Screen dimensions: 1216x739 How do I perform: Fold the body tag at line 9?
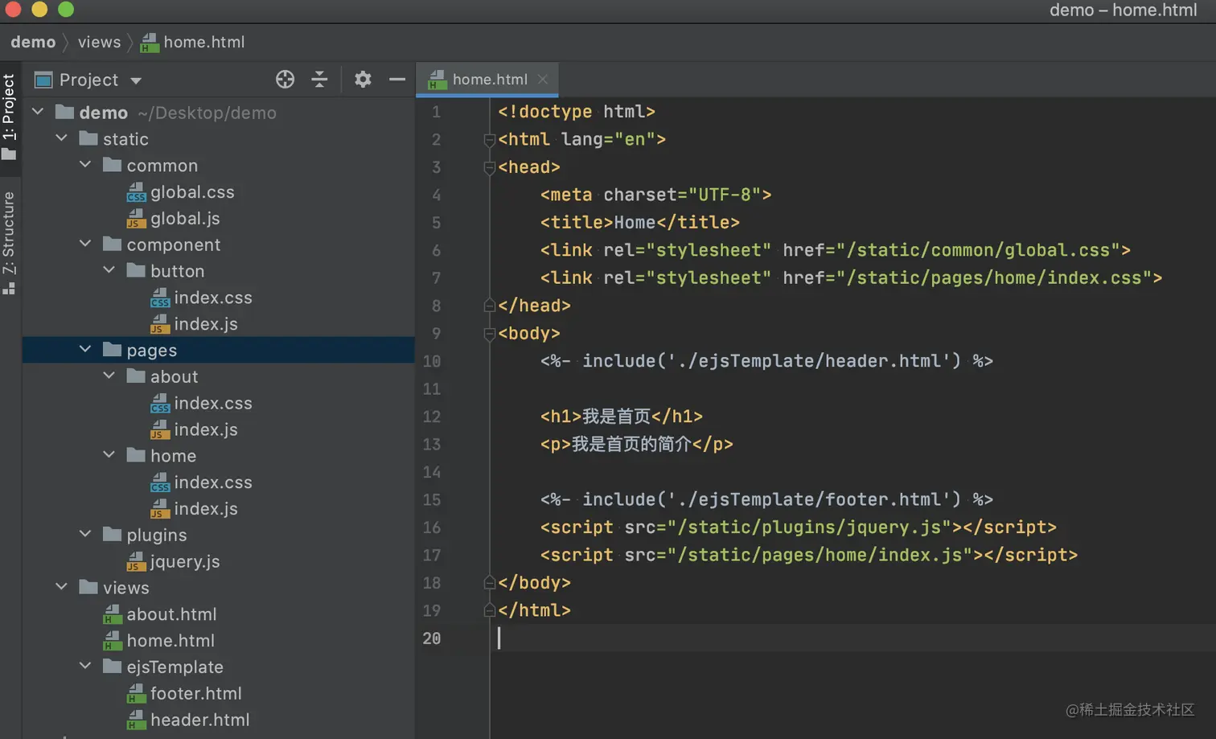[489, 334]
